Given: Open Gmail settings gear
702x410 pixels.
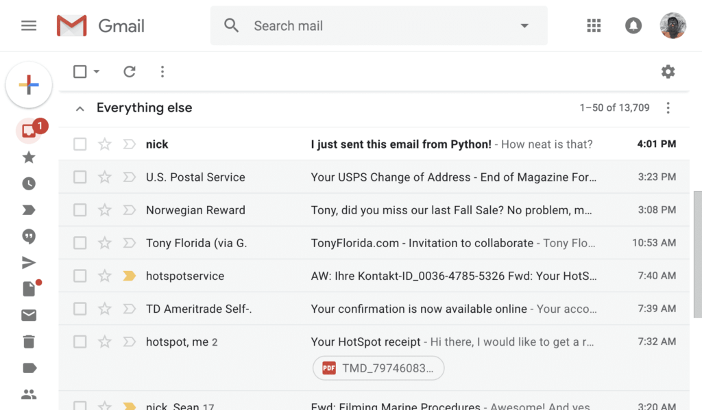Looking at the screenshot, I should click(668, 71).
